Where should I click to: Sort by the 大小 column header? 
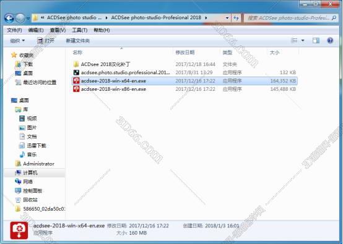pyautogui.click(x=274, y=53)
